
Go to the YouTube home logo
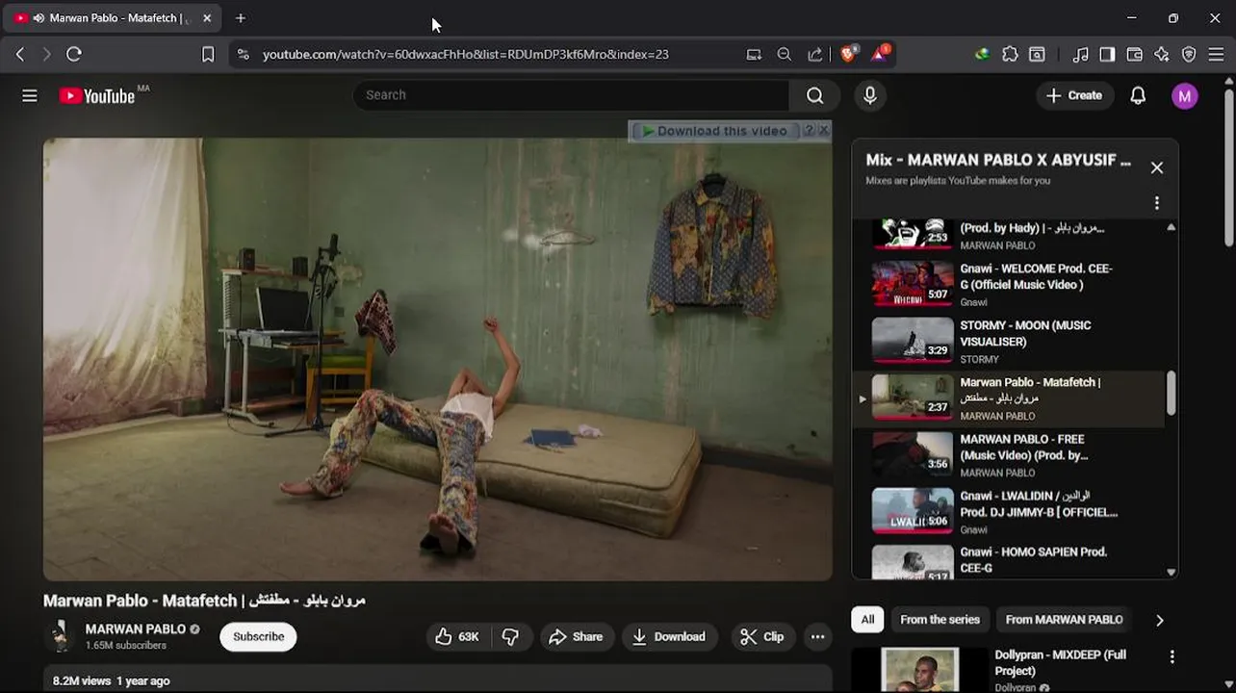[x=96, y=95]
